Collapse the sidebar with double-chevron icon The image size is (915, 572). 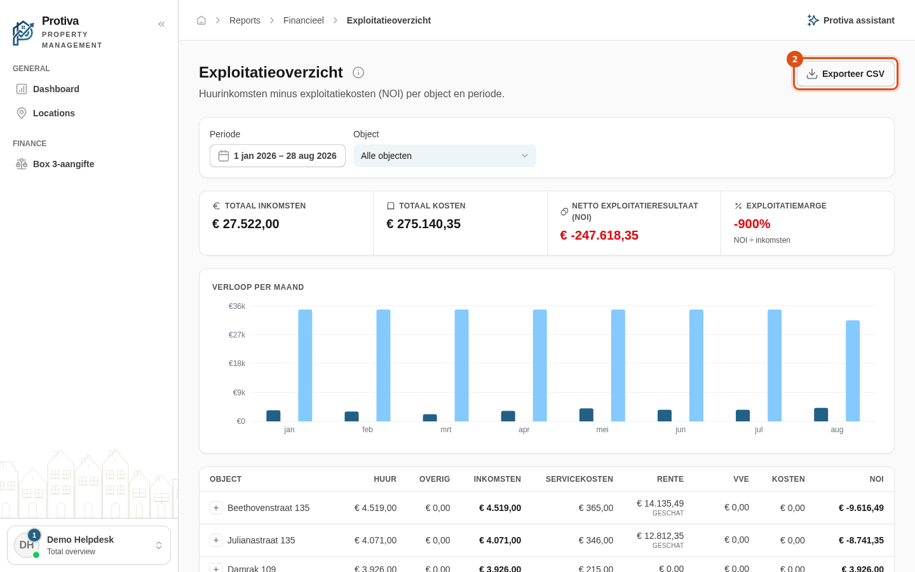click(x=161, y=24)
